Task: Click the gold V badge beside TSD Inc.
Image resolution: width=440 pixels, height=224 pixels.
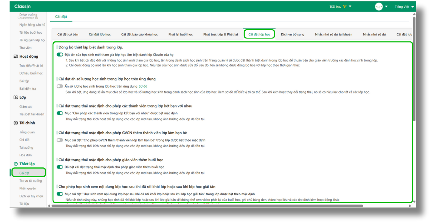Action: coord(344,7)
